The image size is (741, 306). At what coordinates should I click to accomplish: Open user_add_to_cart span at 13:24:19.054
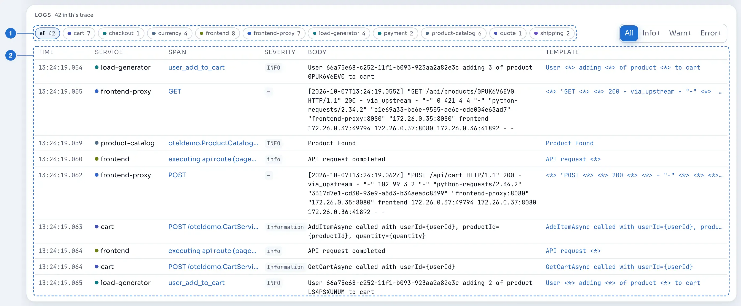[x=196, y=67]
